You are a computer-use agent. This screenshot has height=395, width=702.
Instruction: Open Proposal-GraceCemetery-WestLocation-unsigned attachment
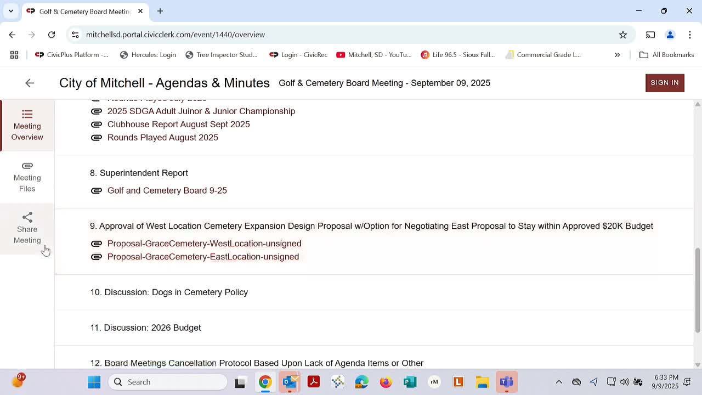[x=204, y=244]
